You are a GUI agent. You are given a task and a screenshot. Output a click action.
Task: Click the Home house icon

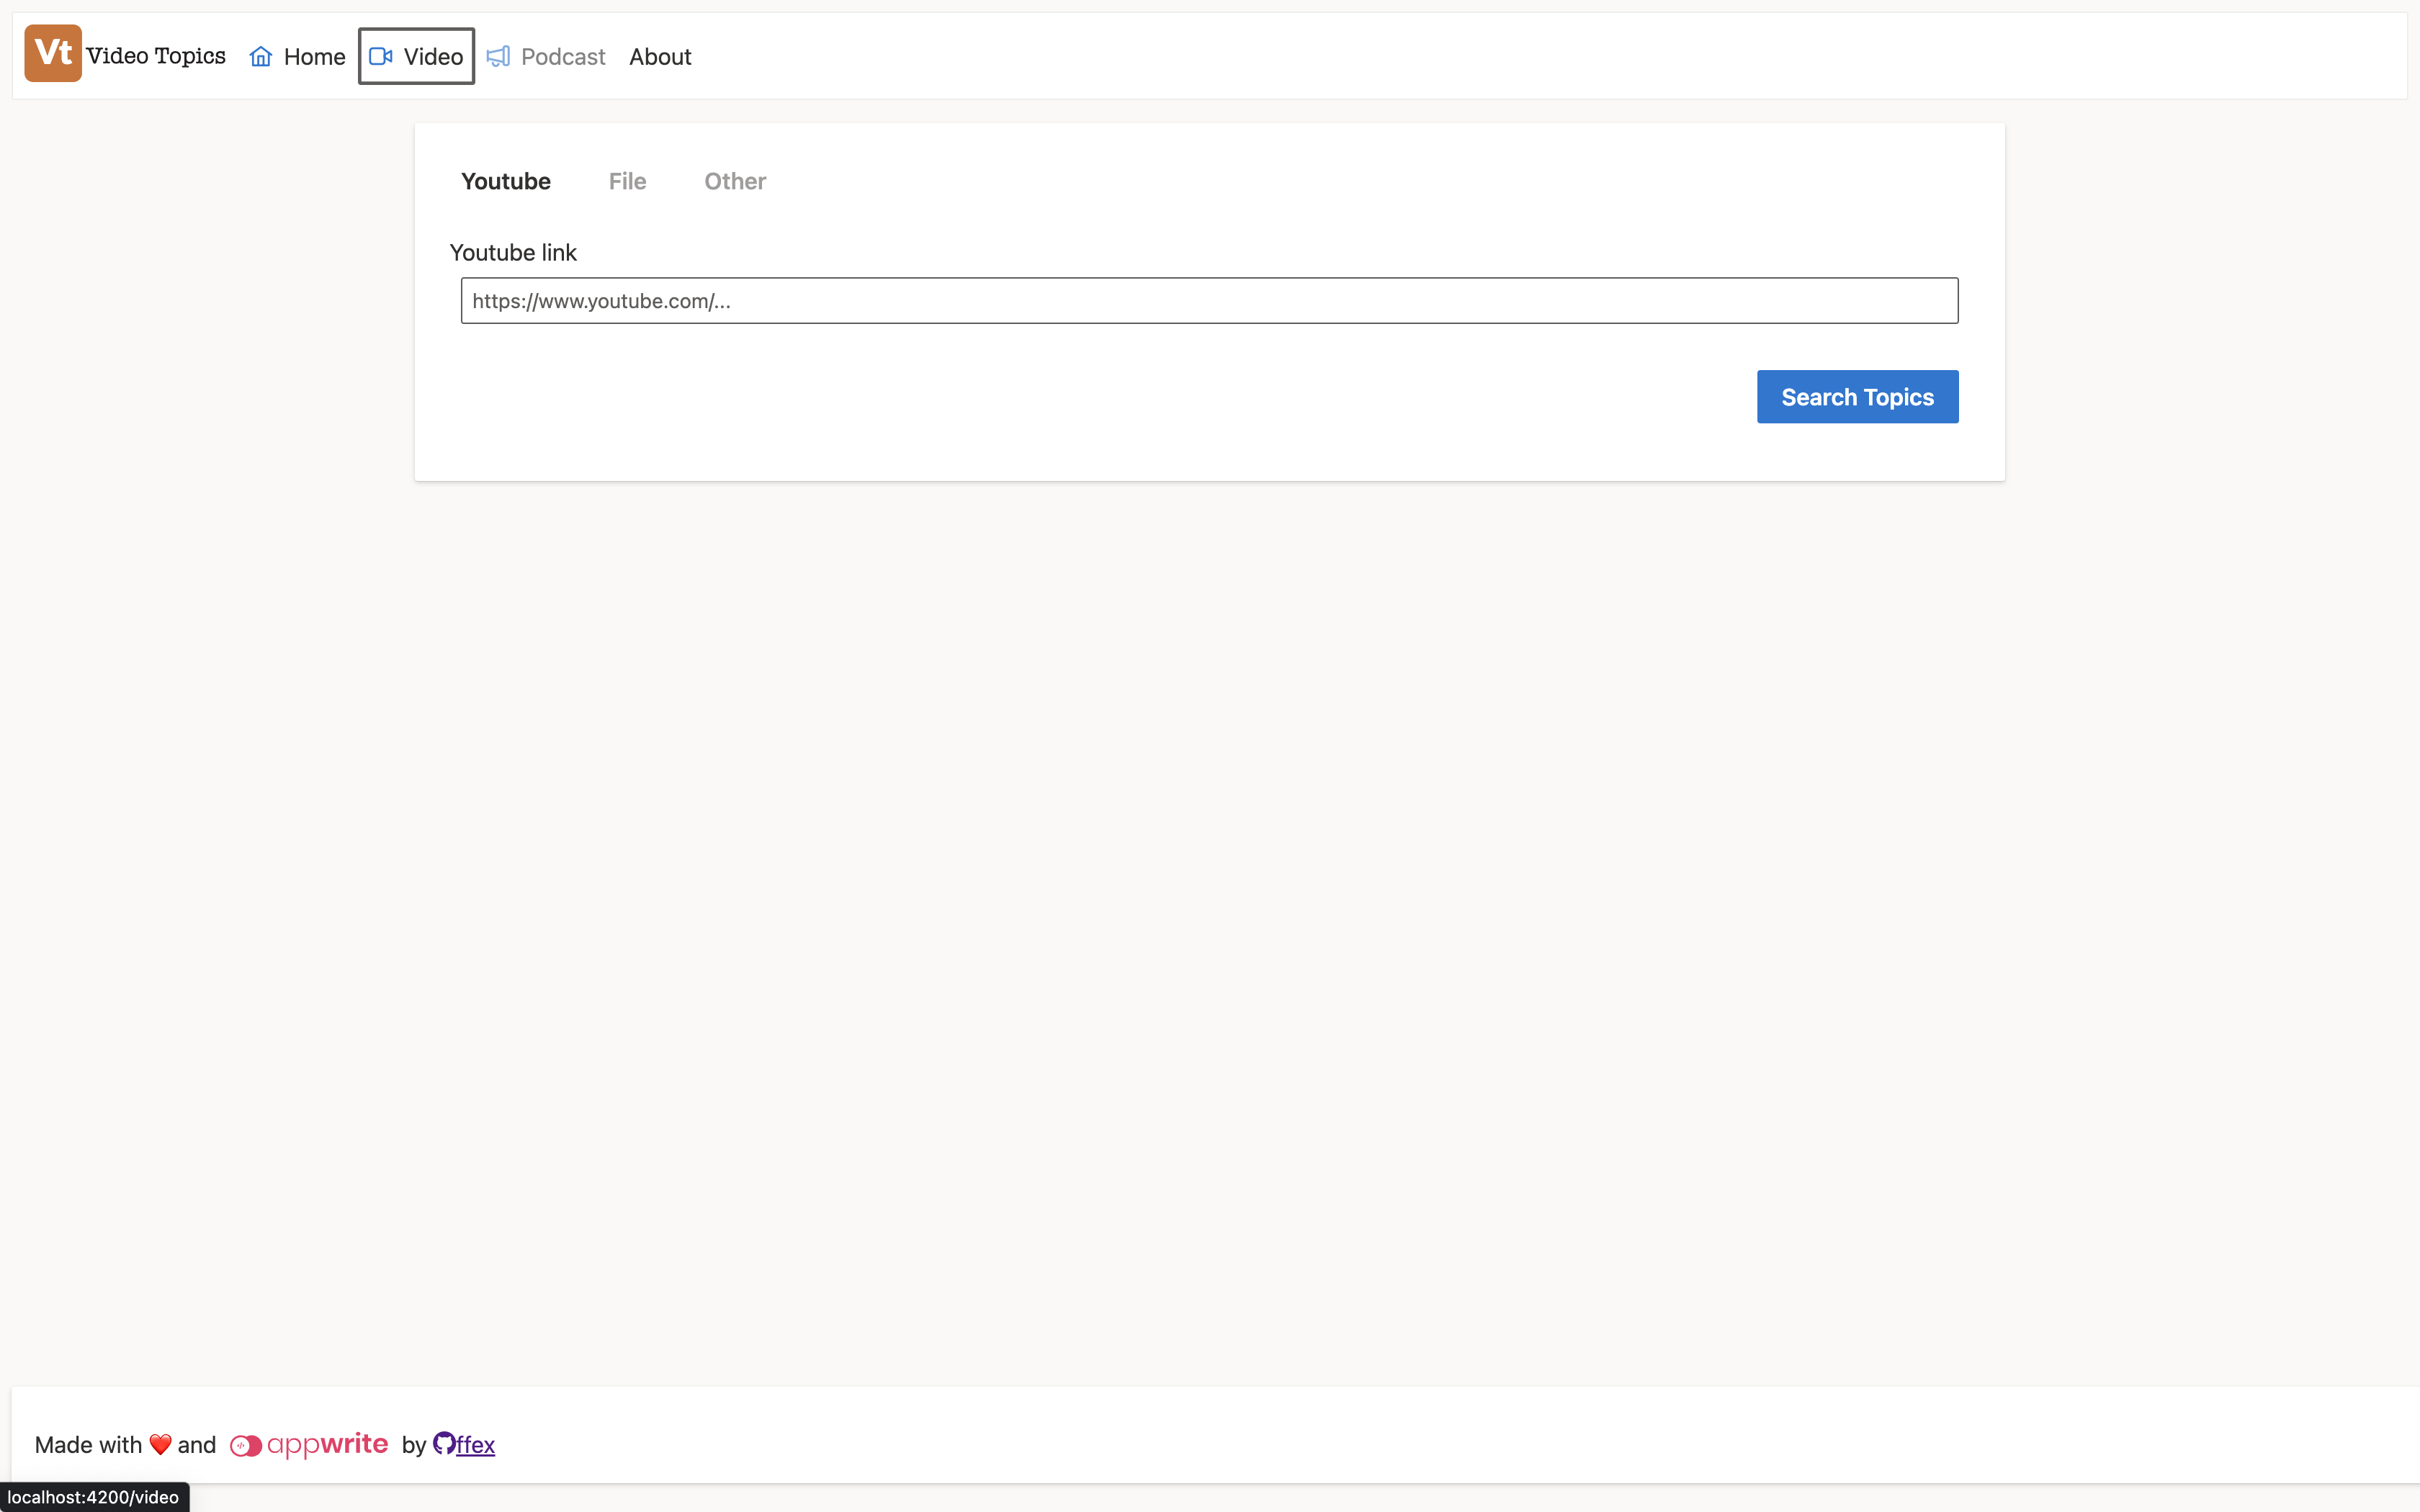click(x=261, y=57)
